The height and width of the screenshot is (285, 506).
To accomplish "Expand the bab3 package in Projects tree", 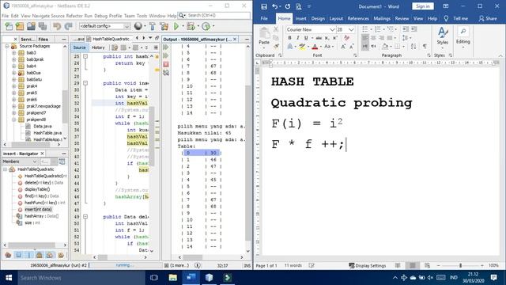I will click(x=14, y=53).
